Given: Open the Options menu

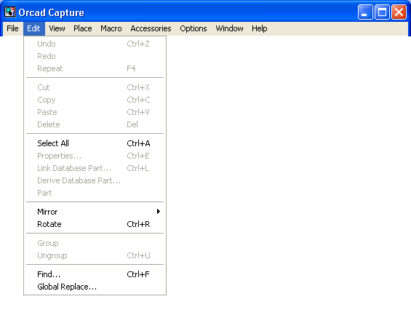Looking at the screenshot, I should [193, 28].
